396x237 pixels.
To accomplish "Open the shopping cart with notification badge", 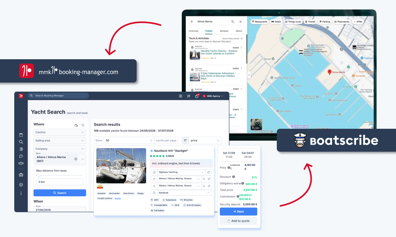I will click(196, 96).
